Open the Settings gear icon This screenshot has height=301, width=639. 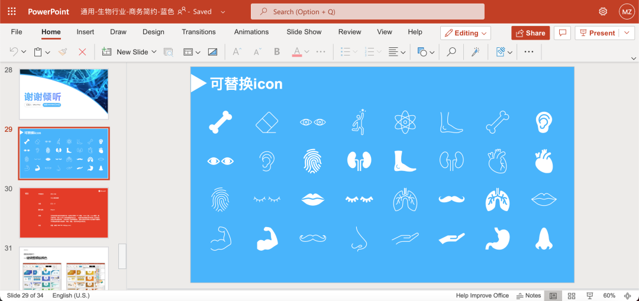coord(603,11)
